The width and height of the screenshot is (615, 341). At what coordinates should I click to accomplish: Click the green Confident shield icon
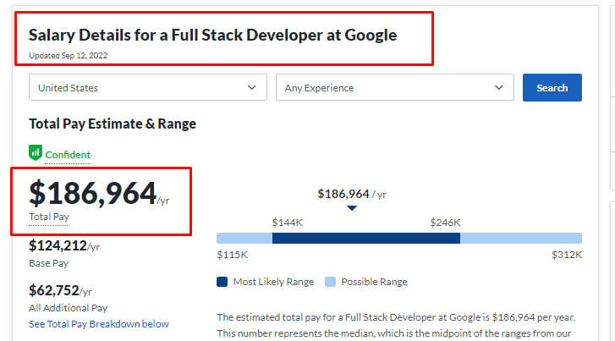point(36,153)
